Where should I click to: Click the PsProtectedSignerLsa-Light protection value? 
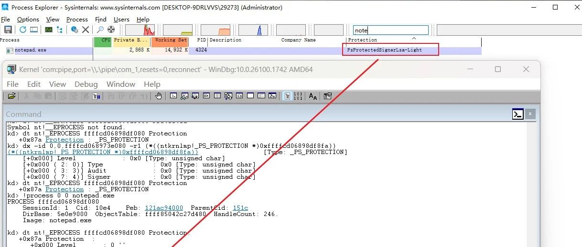pos(385,50)
